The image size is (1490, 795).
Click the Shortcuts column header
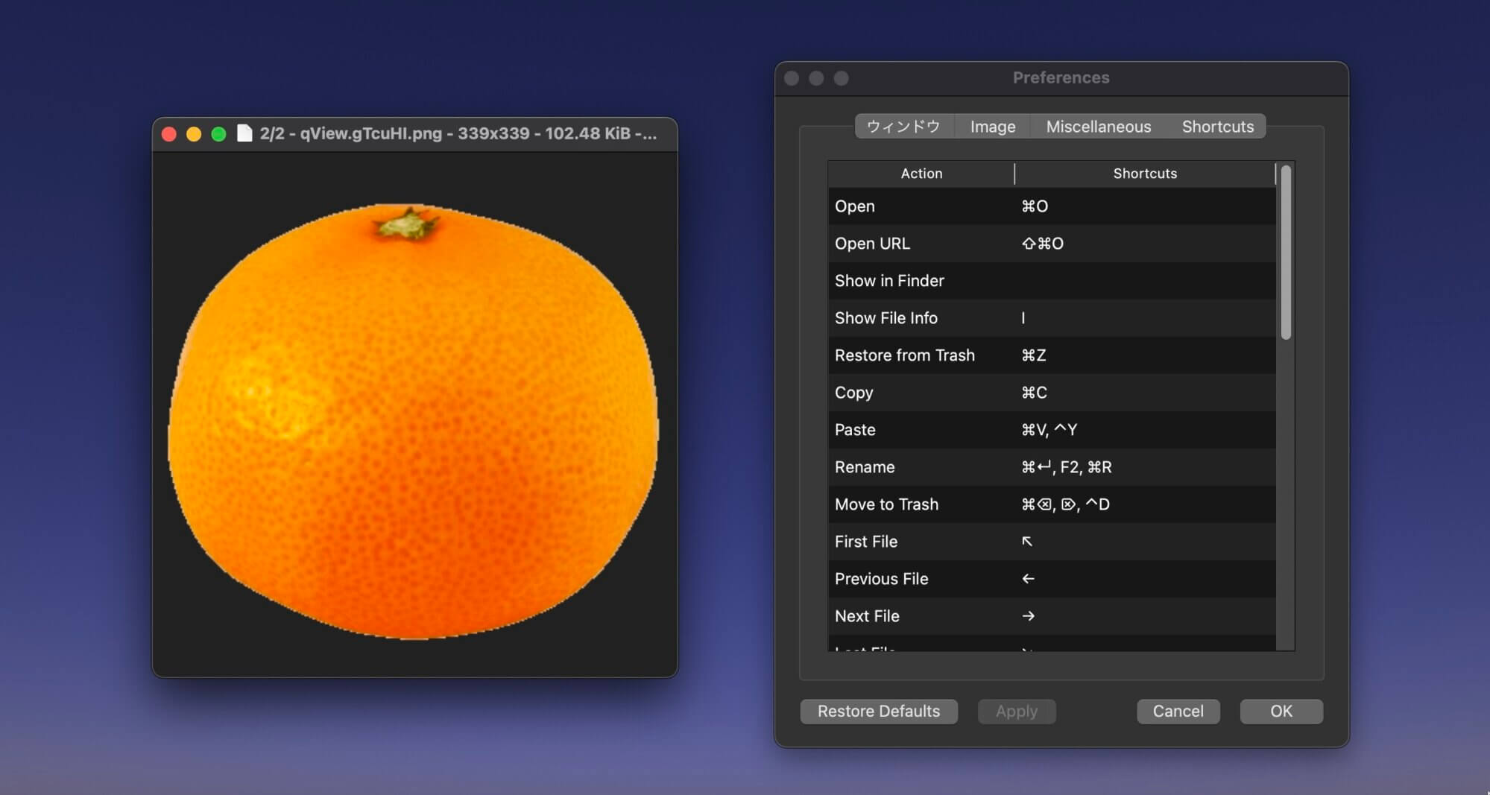(1145, 174)
